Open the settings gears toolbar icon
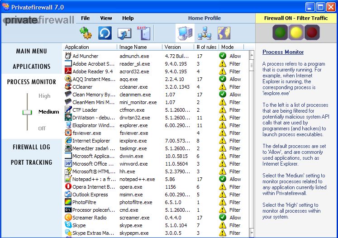Screen dimensions: 338x238 click(x=86, y=33)
